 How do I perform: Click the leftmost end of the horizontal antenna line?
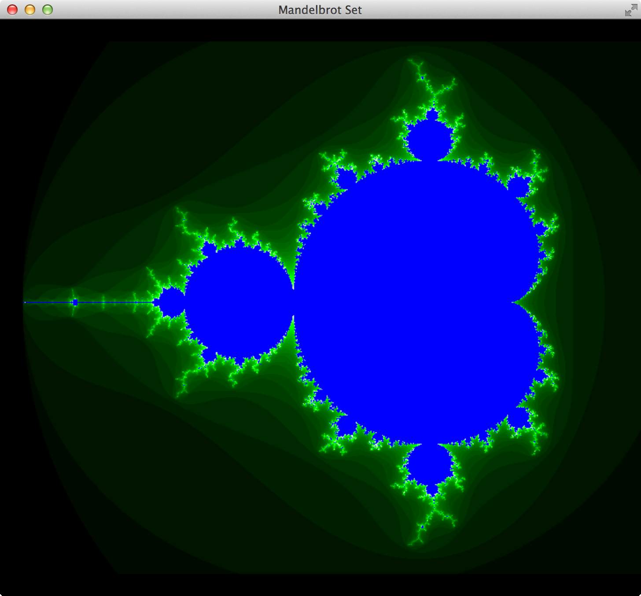click(25, 302)
